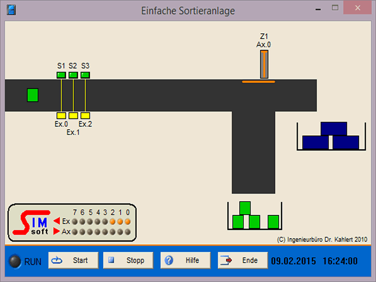Click the green S1 sensor indicator
376x282 pixels.
(x=61, y=75)
